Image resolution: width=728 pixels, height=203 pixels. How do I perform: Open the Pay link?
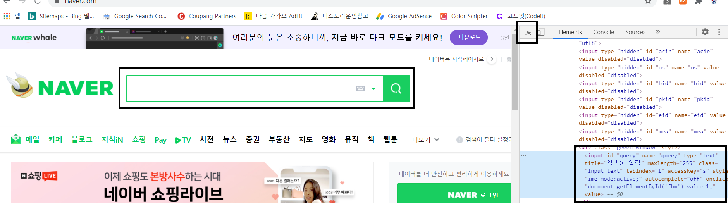pos(160,140)
